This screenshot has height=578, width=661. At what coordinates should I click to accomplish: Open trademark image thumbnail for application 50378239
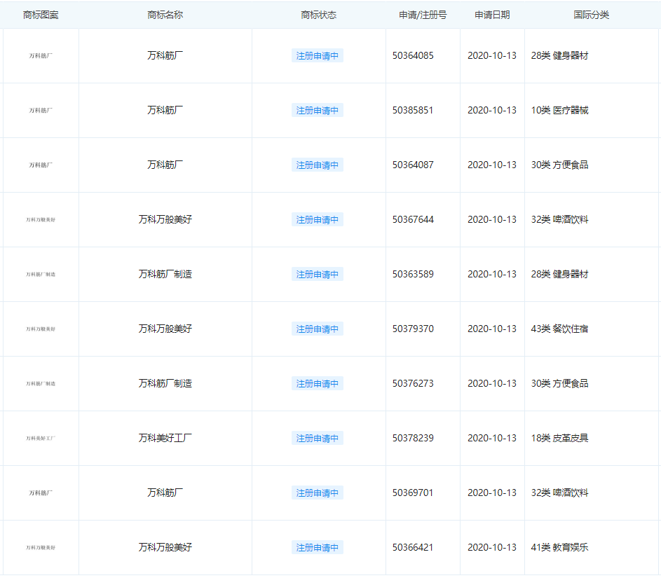coord(41,438)
